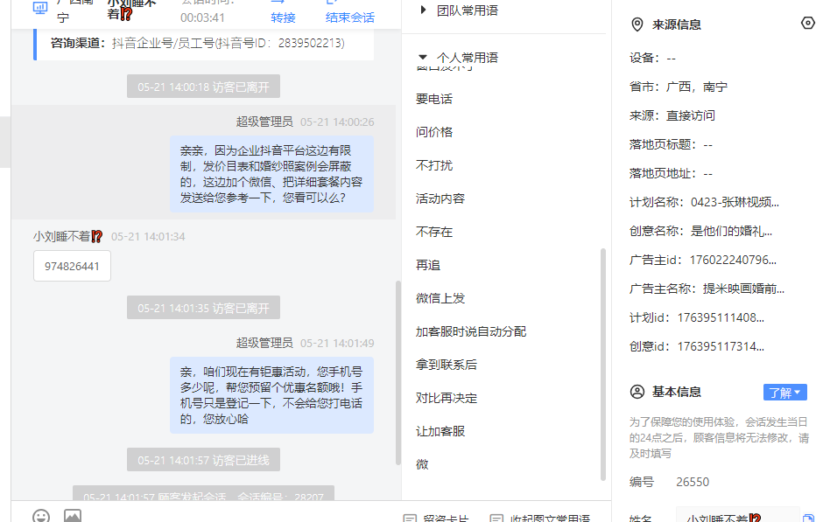
Task: Click the 咨询渠道 info line
Action: pyautogui.click(x=197, y=43)
